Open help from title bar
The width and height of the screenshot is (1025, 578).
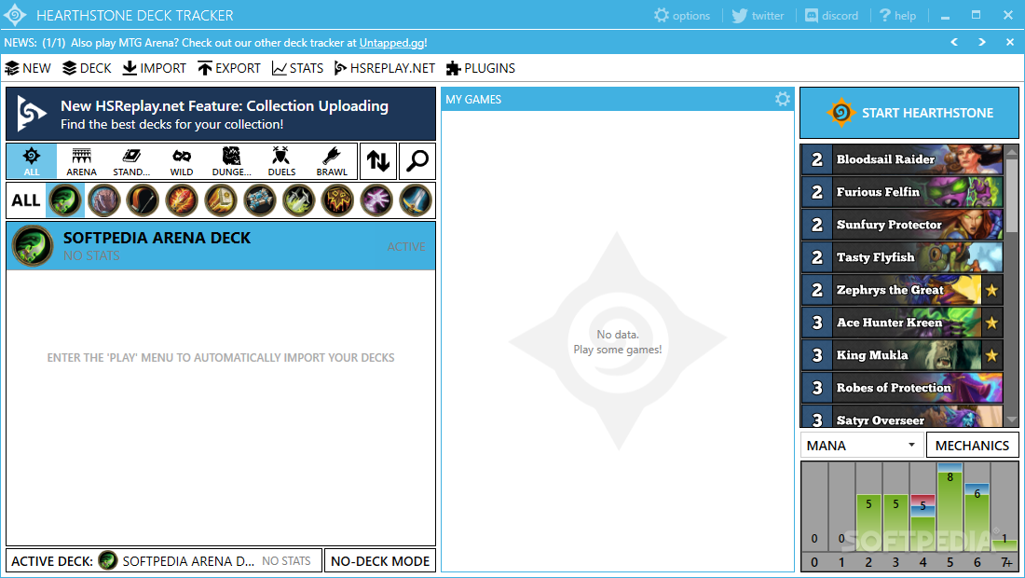pos(897,15)
